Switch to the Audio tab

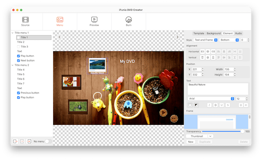(x=238, y=33)
